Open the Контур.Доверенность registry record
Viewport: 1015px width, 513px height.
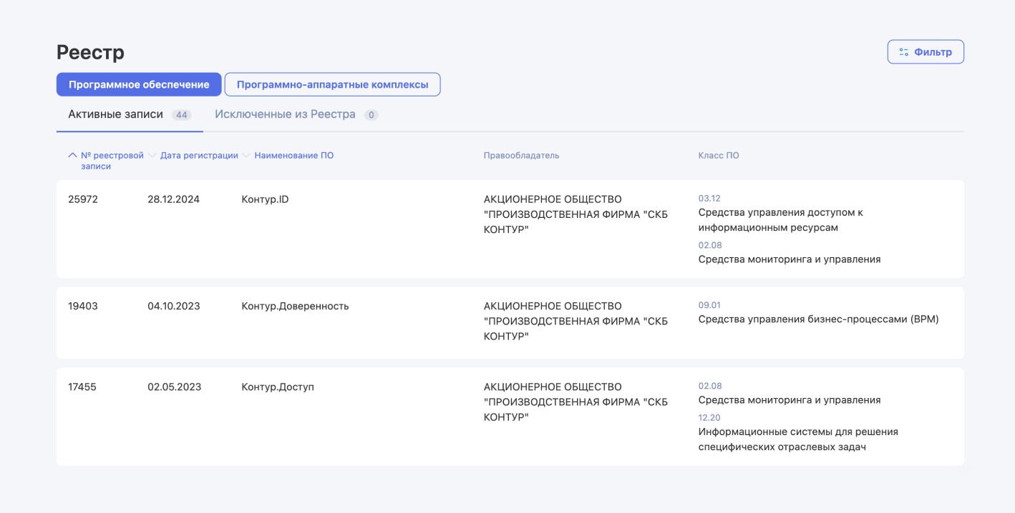click(x=293, y=305)
